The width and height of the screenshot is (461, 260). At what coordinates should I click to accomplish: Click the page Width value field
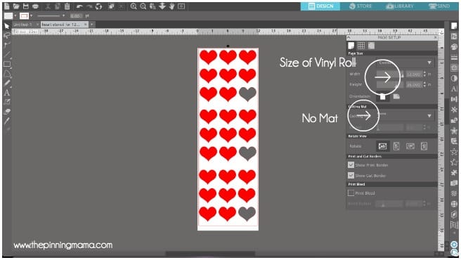click(414, 74)
